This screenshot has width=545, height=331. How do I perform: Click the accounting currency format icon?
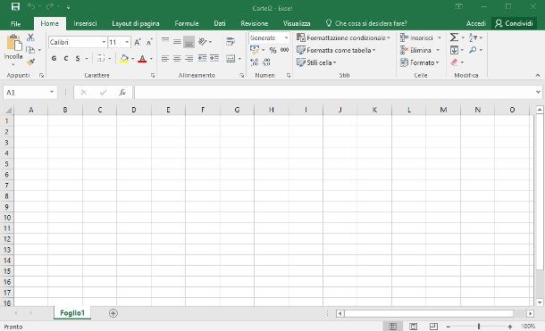pos(255,50)
